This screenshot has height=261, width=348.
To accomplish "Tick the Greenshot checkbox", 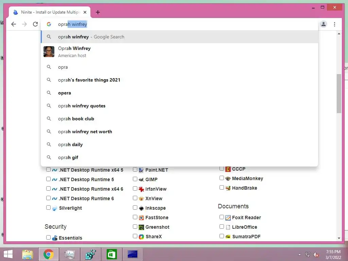I will point(135,227).
